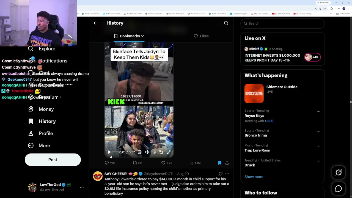Click the Ask Gemini button in Chrome
The width and height of the screenshot is (352, 198).
click(x=323, y=3)
